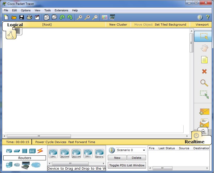Pick the 2621XM router

coord(76,154)
